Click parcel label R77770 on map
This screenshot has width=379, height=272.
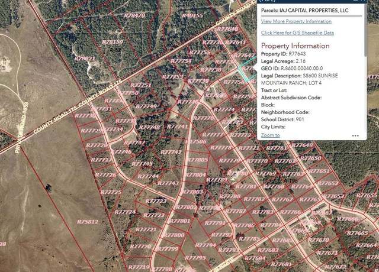[x=257, y=161]
